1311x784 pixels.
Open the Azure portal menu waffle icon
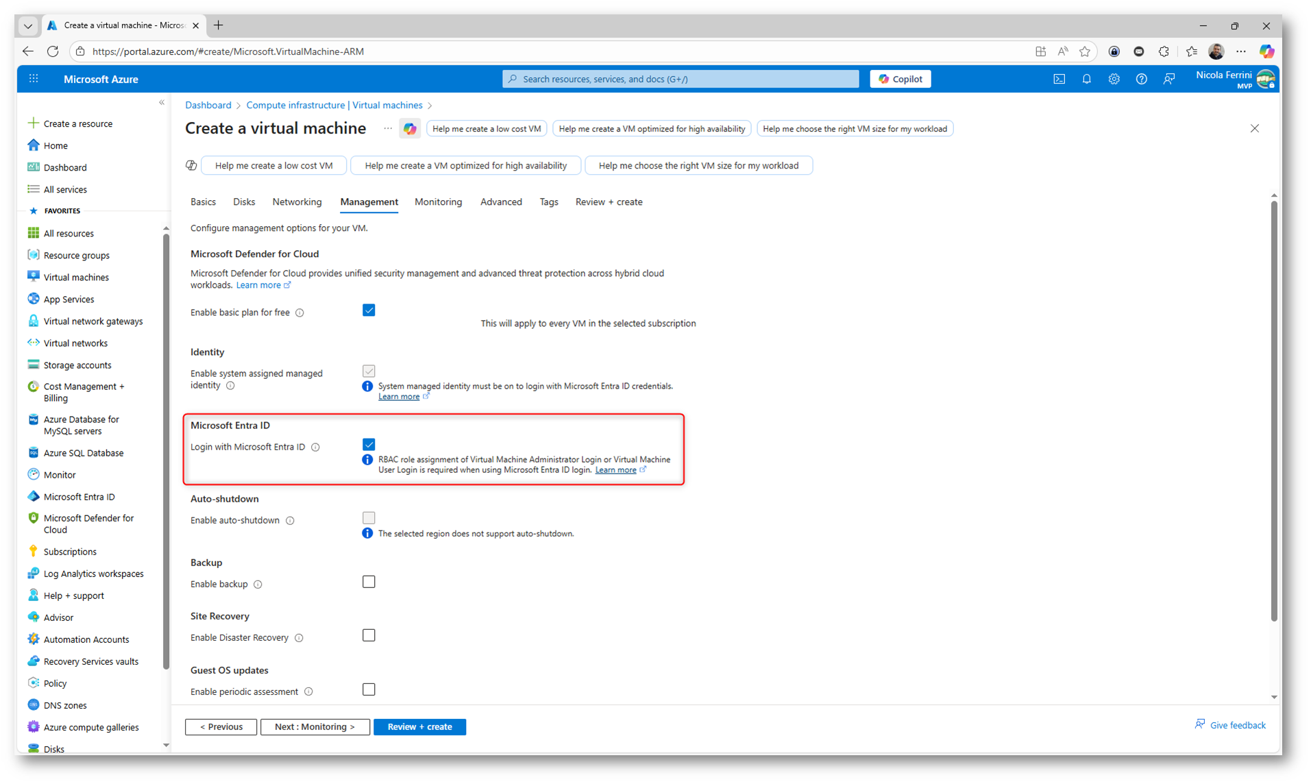(34, 79)
